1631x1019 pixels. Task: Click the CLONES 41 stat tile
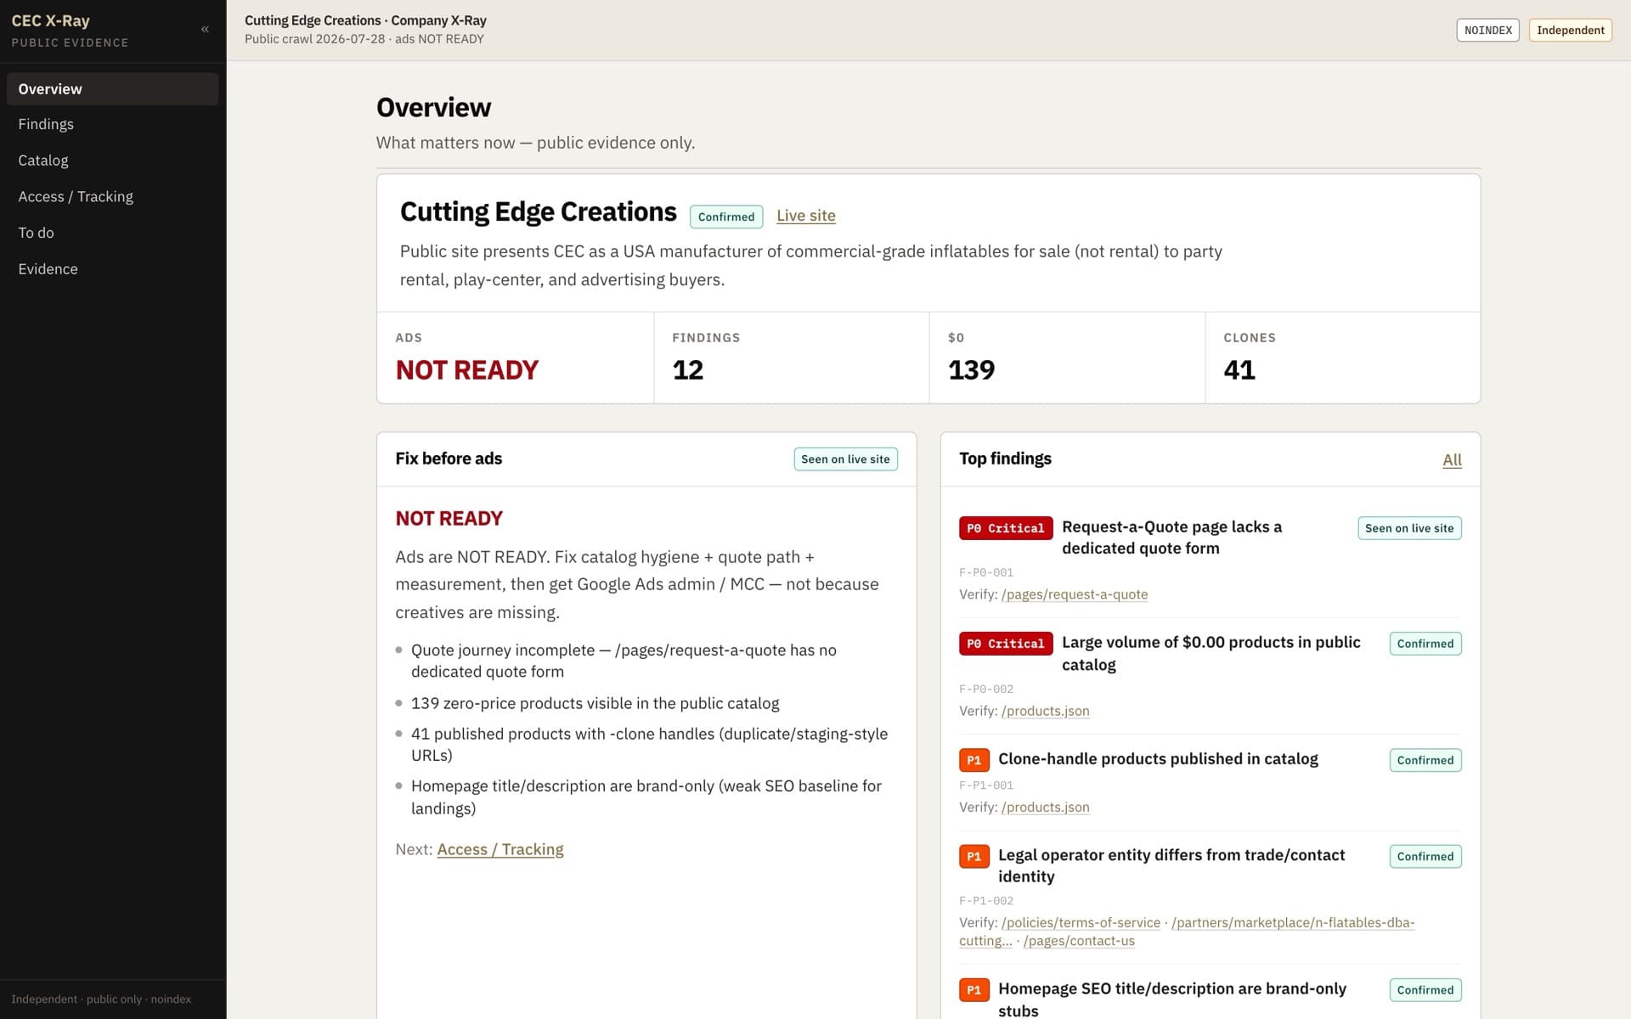pyautogui.click(x=1343, y=357)
